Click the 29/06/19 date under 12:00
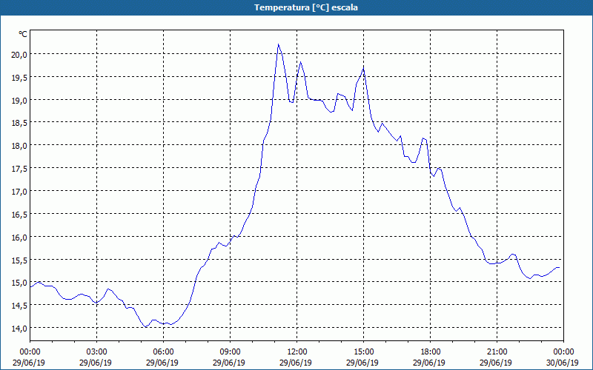Image resolution: width=593 pixels, height=370 pixels. tap(296, 363)
